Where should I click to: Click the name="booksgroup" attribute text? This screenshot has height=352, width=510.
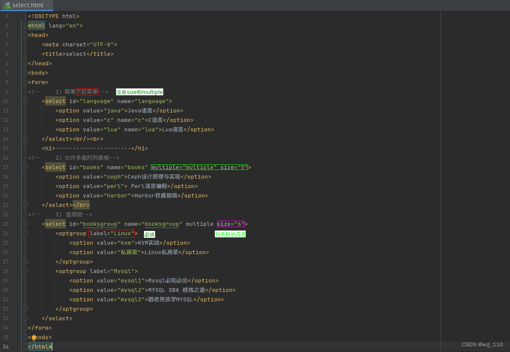pyautogui.click(x=153, y=224)
